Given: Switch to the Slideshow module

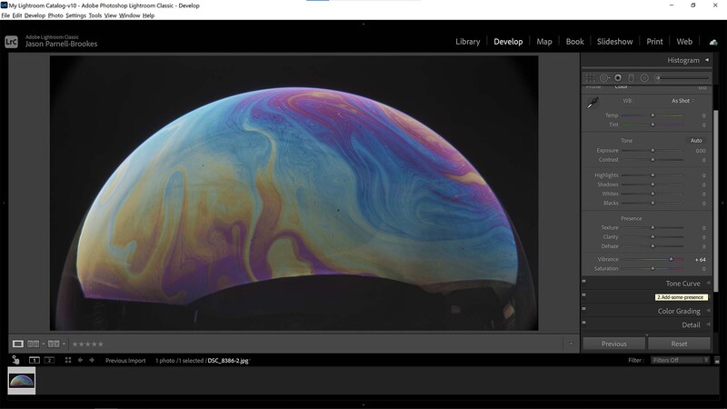Looking at the screenshot, I should tap(615, 42).
